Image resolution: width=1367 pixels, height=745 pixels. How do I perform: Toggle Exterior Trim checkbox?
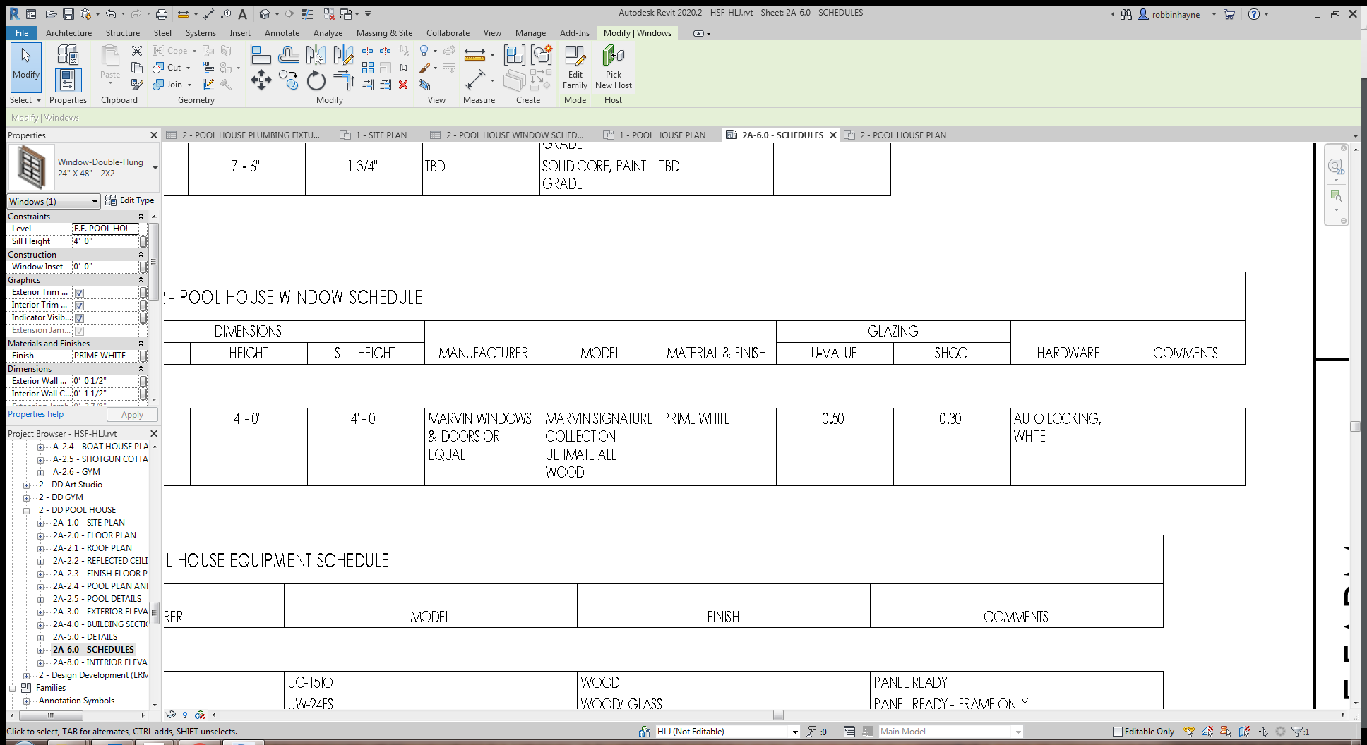[79, 293]
